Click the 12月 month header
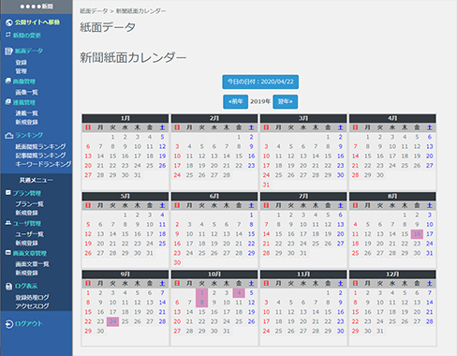 pyautogui.click(x=392, y=274)
